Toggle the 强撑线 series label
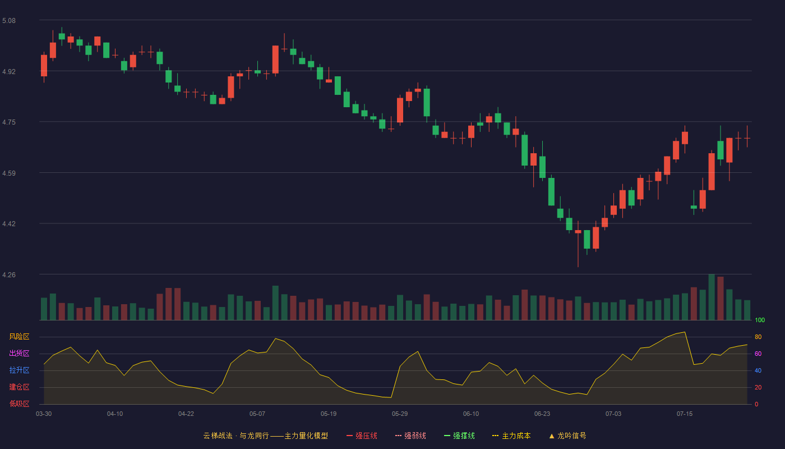The height and width of the screenshot is (449, 785). (464, 436)
